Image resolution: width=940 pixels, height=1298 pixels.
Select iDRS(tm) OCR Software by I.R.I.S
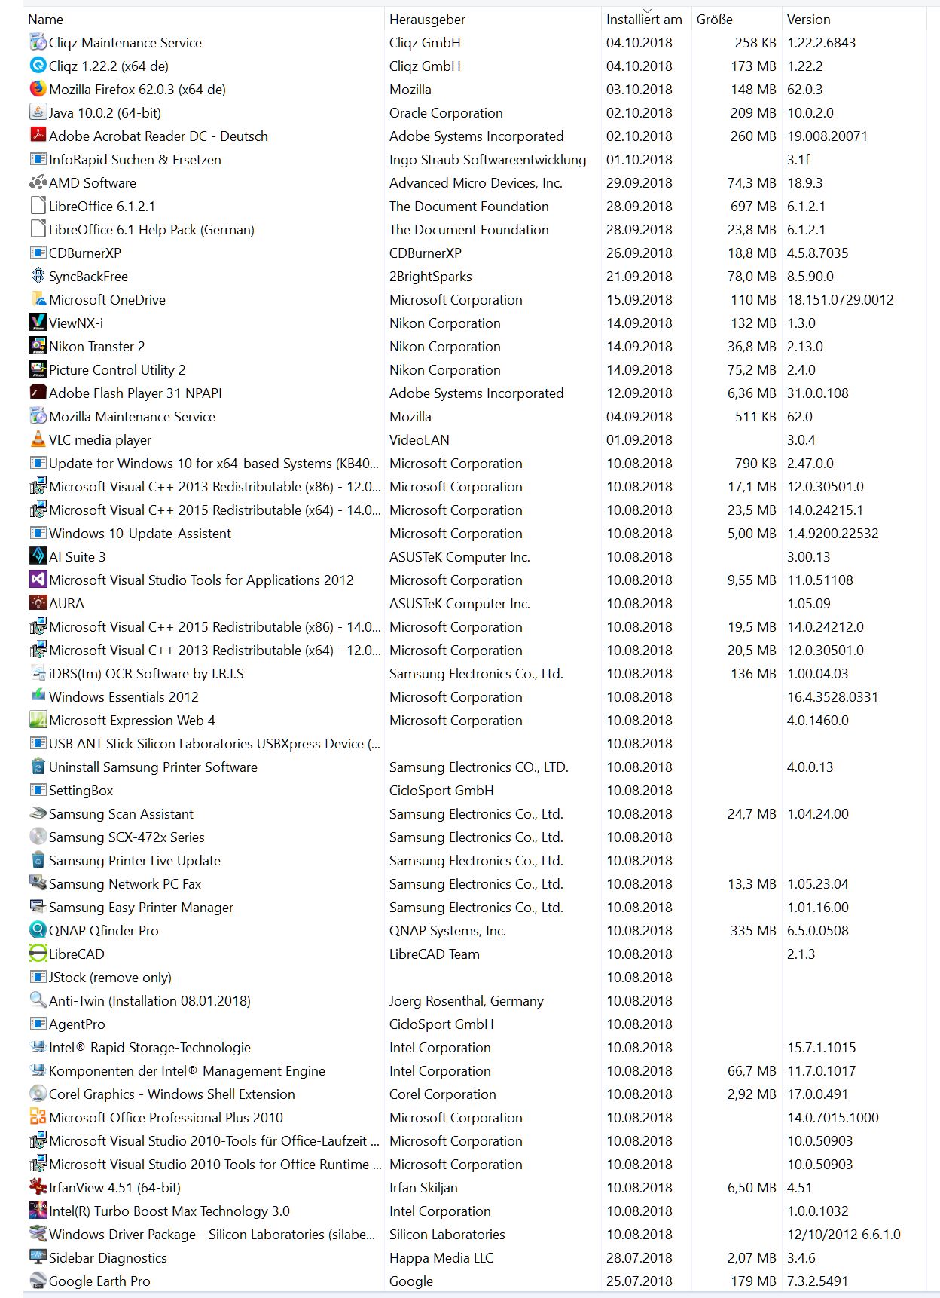(x=146, y=673)
